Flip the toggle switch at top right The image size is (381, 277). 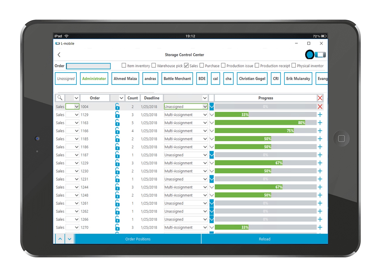click(316, 55)
